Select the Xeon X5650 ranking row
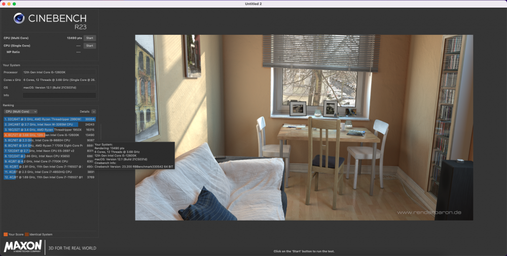 pos(50,156)
